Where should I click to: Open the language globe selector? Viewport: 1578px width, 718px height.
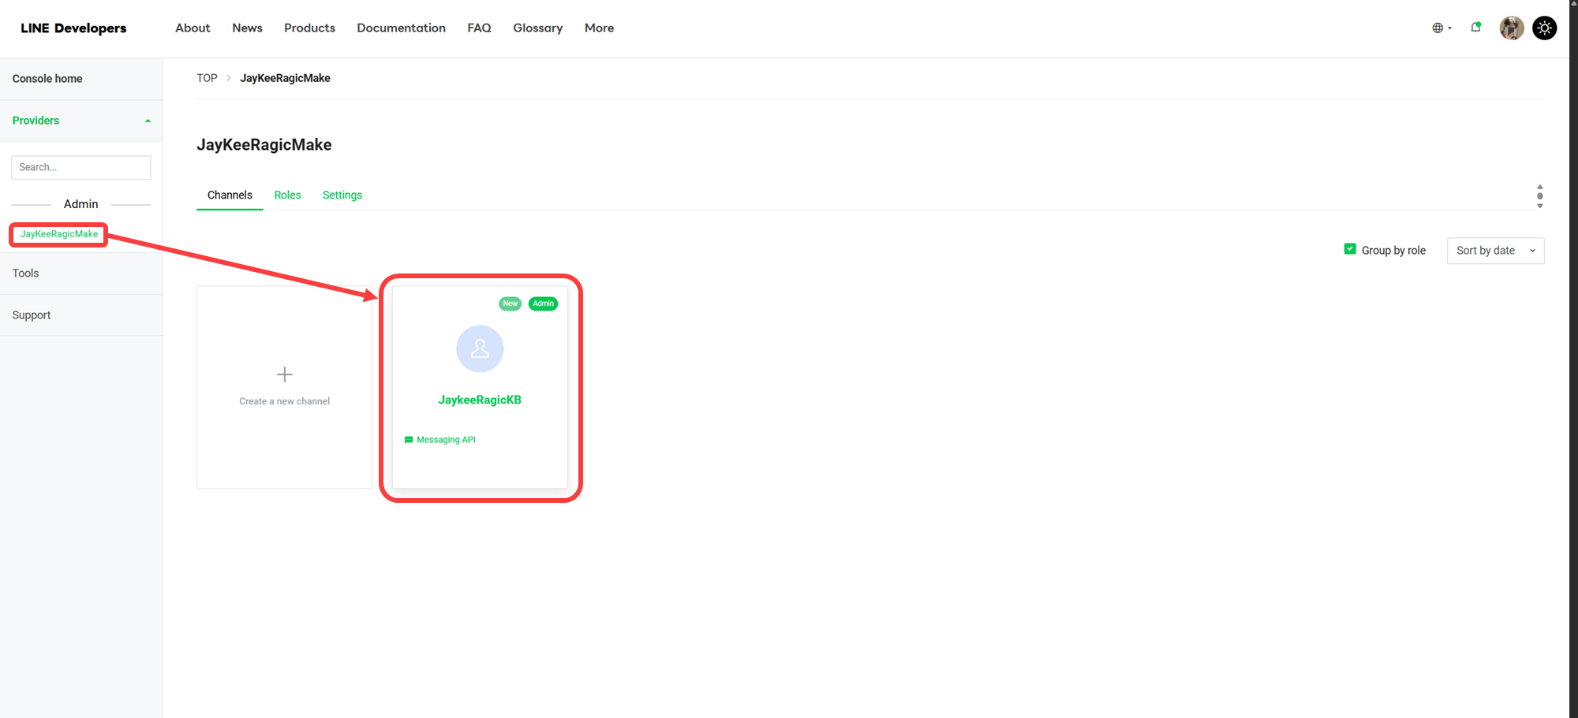tap(1441, 28)
